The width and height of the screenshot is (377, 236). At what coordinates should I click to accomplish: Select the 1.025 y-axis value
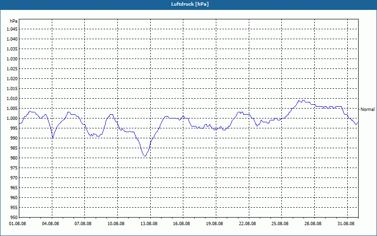12,68
